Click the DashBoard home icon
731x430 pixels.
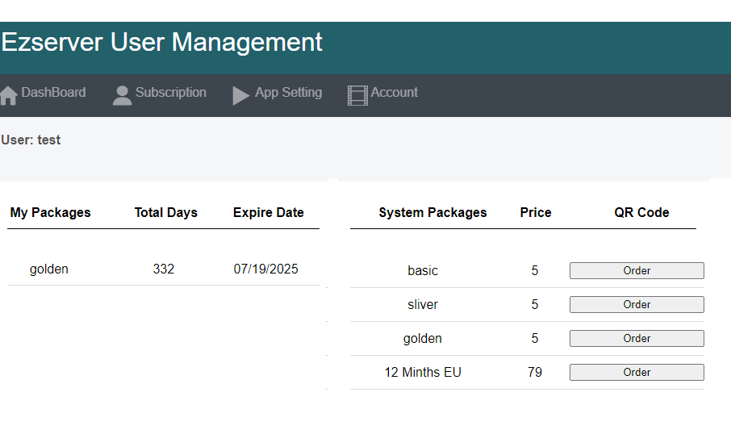(x=8, y=96)
